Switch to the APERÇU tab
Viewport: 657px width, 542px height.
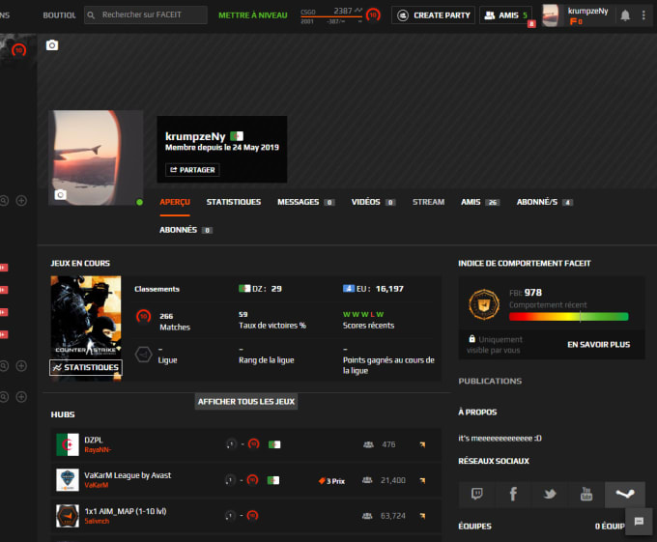(175, 202)
